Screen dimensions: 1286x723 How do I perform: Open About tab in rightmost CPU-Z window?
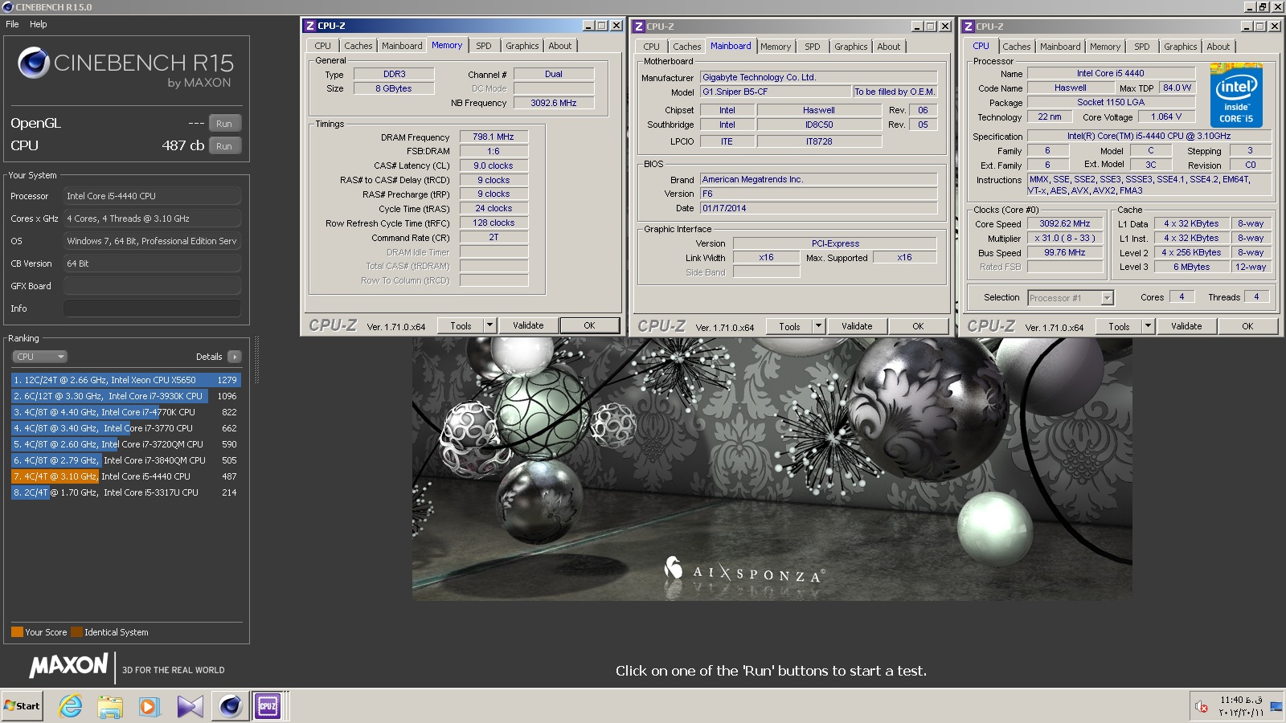[x=1218, y=47]
